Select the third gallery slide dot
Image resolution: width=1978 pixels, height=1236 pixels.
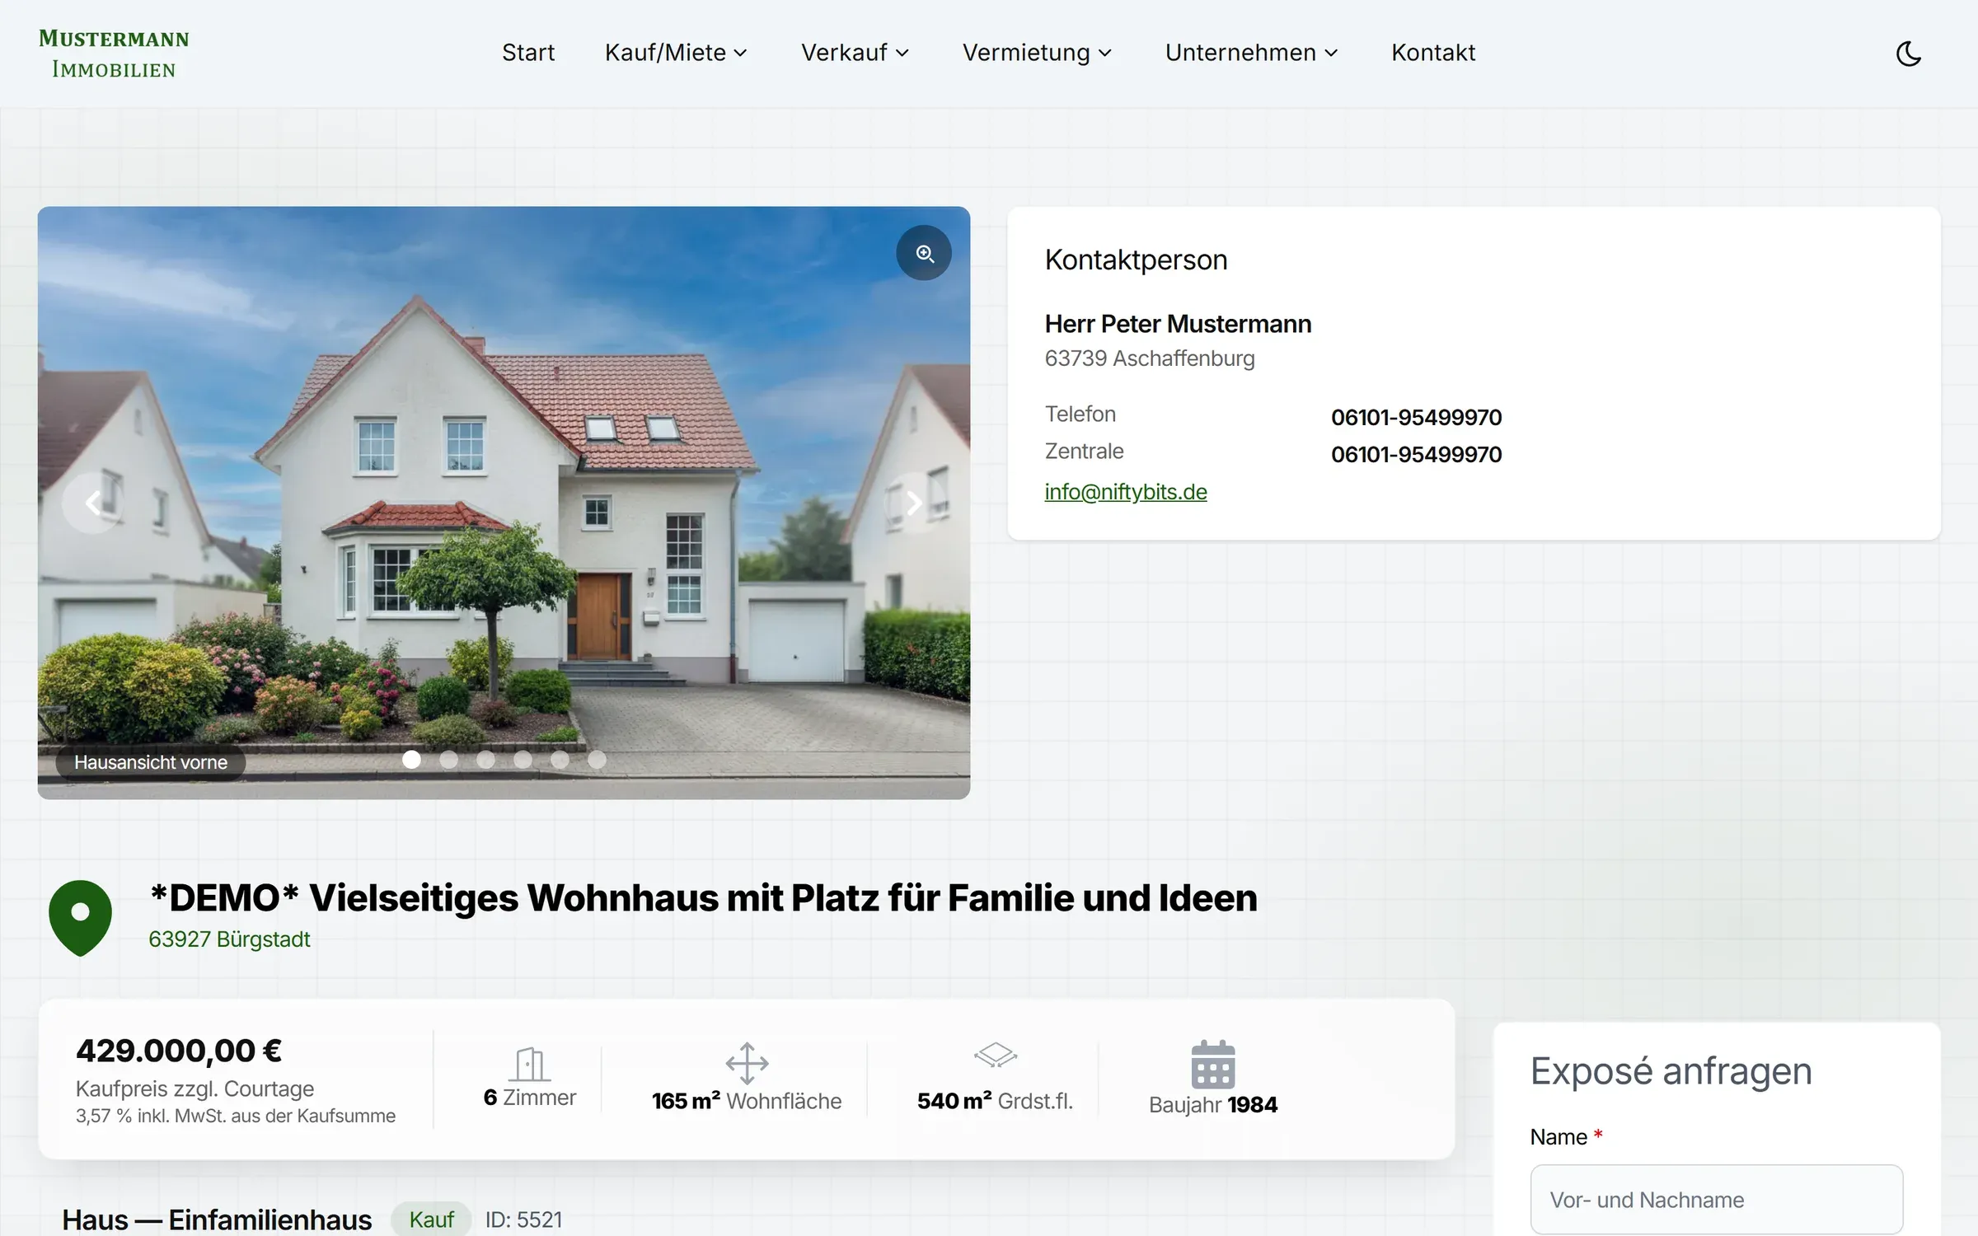pos(485,760)
